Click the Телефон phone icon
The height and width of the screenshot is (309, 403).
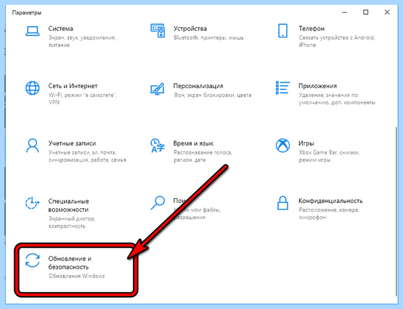coord(283,31)
